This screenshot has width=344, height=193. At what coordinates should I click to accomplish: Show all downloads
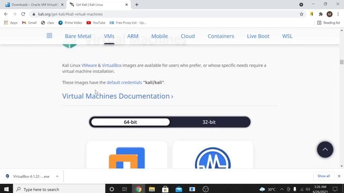point(324,176)
